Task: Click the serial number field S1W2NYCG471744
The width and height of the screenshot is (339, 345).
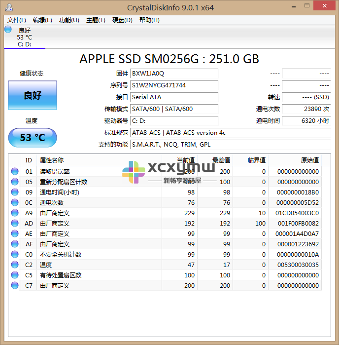Action: click(174, 85)
